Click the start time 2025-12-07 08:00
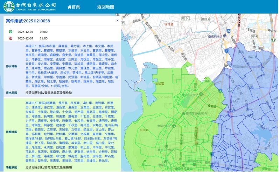 click(33, 32)
